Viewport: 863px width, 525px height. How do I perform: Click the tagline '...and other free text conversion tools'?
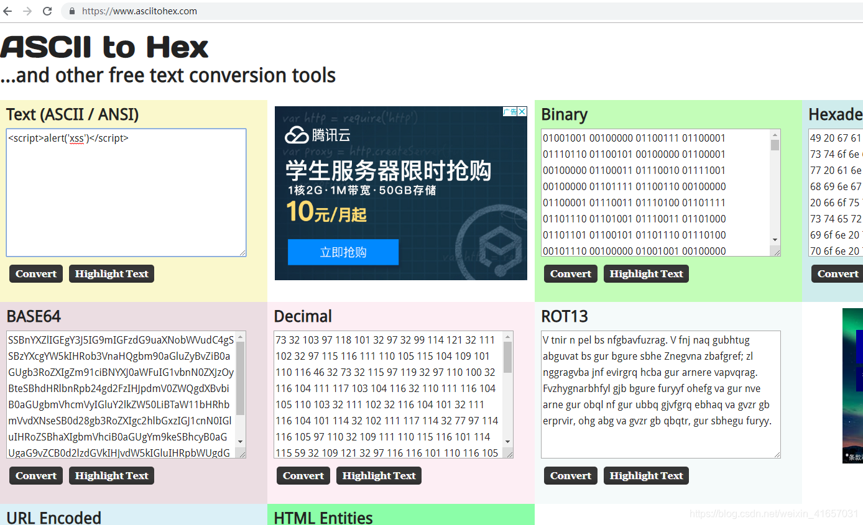(x=168, y=76)
